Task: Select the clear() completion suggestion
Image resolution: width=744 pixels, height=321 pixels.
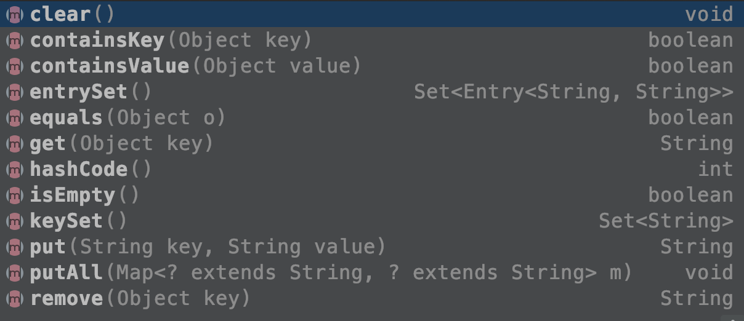Action: point(372,14)
